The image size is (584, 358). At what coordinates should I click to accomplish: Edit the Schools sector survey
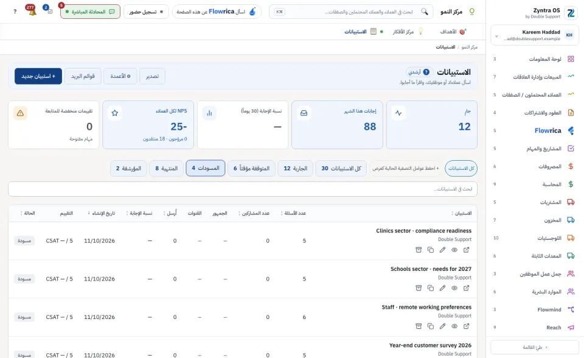(442, 288)
